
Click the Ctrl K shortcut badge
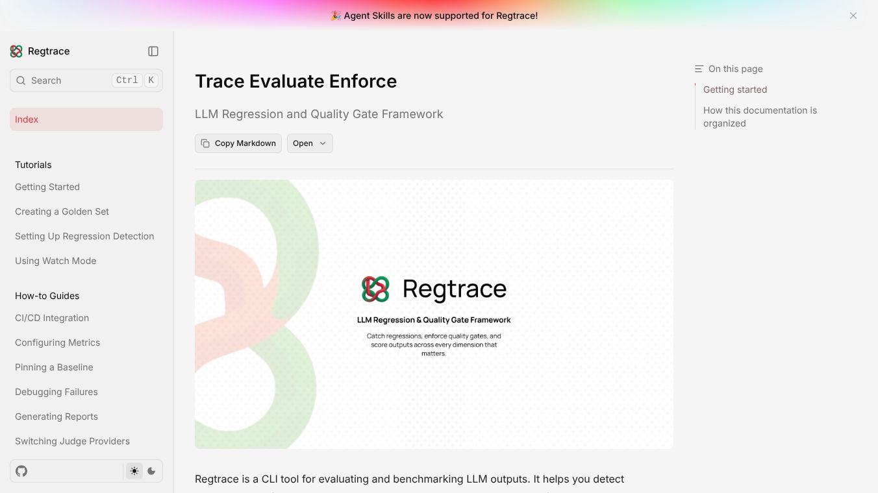coord(134,80)
